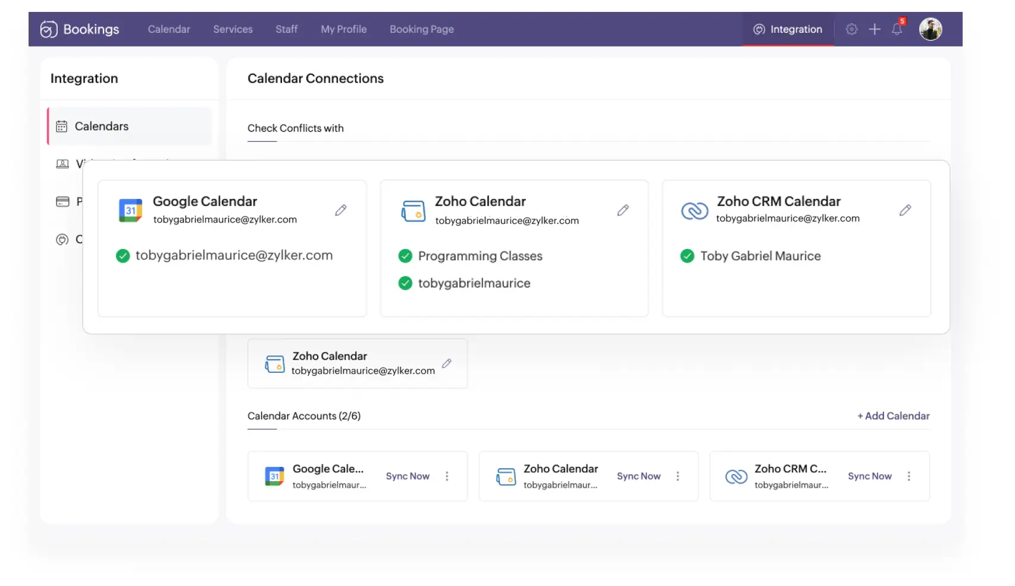Open the user profile avatar
The image size is (1015, 586).
click(930, 29)
